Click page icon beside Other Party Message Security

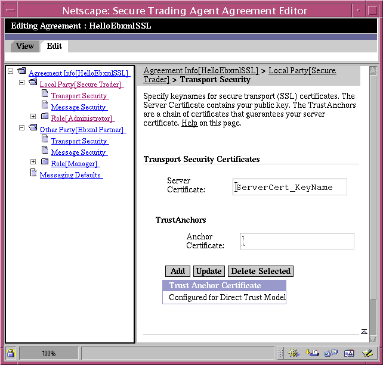tap(45, 150)
